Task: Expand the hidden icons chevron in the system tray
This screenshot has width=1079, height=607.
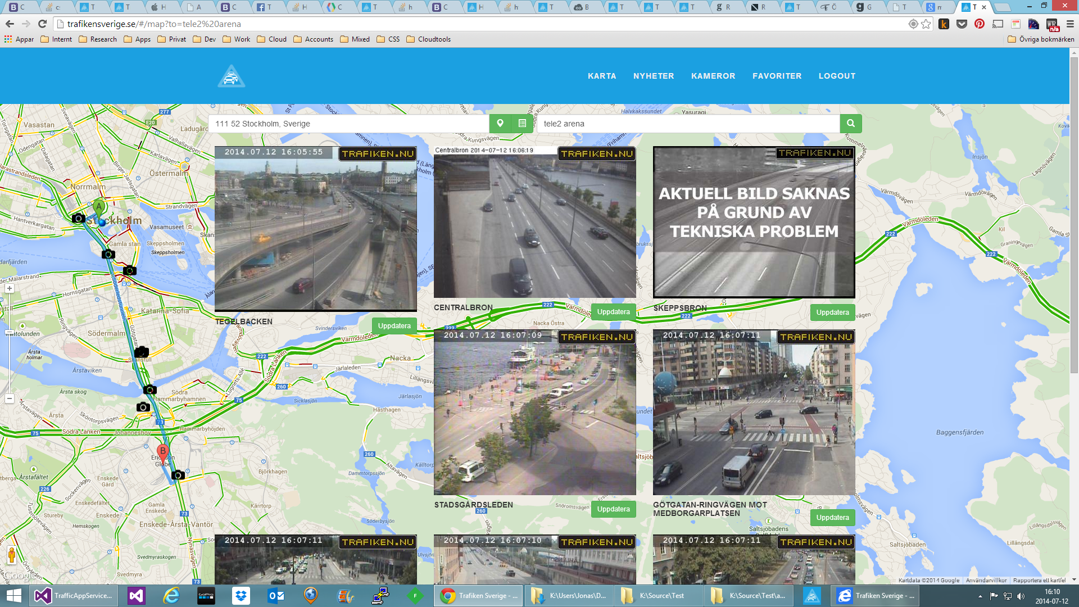Action: [980, 595]
